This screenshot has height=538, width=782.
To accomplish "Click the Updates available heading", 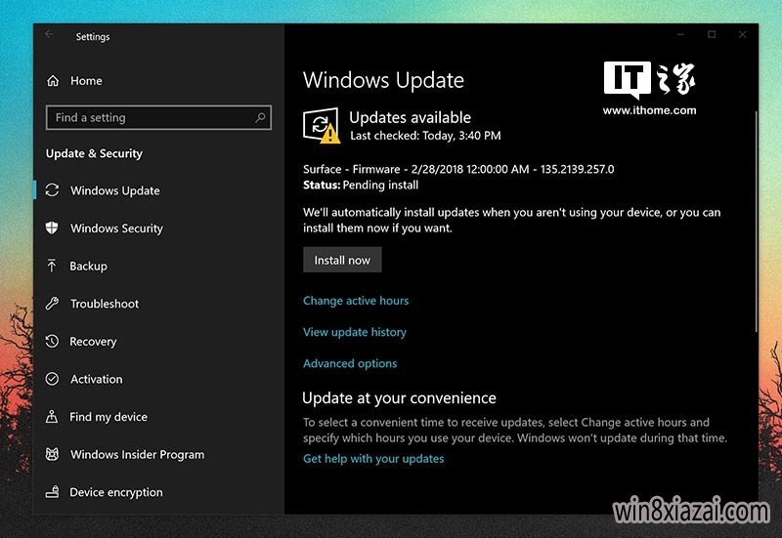I will point(410,117).
